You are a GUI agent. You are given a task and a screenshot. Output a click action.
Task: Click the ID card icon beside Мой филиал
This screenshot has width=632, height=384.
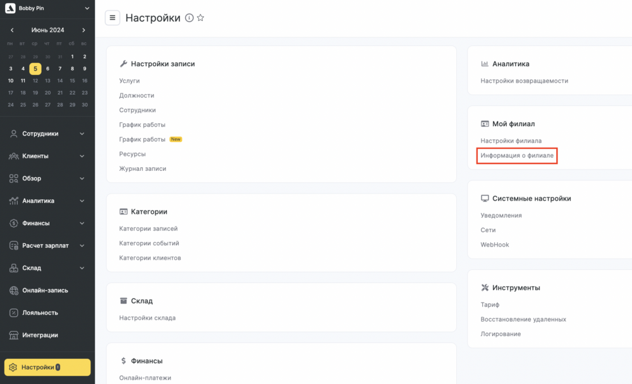coord(485,124)
